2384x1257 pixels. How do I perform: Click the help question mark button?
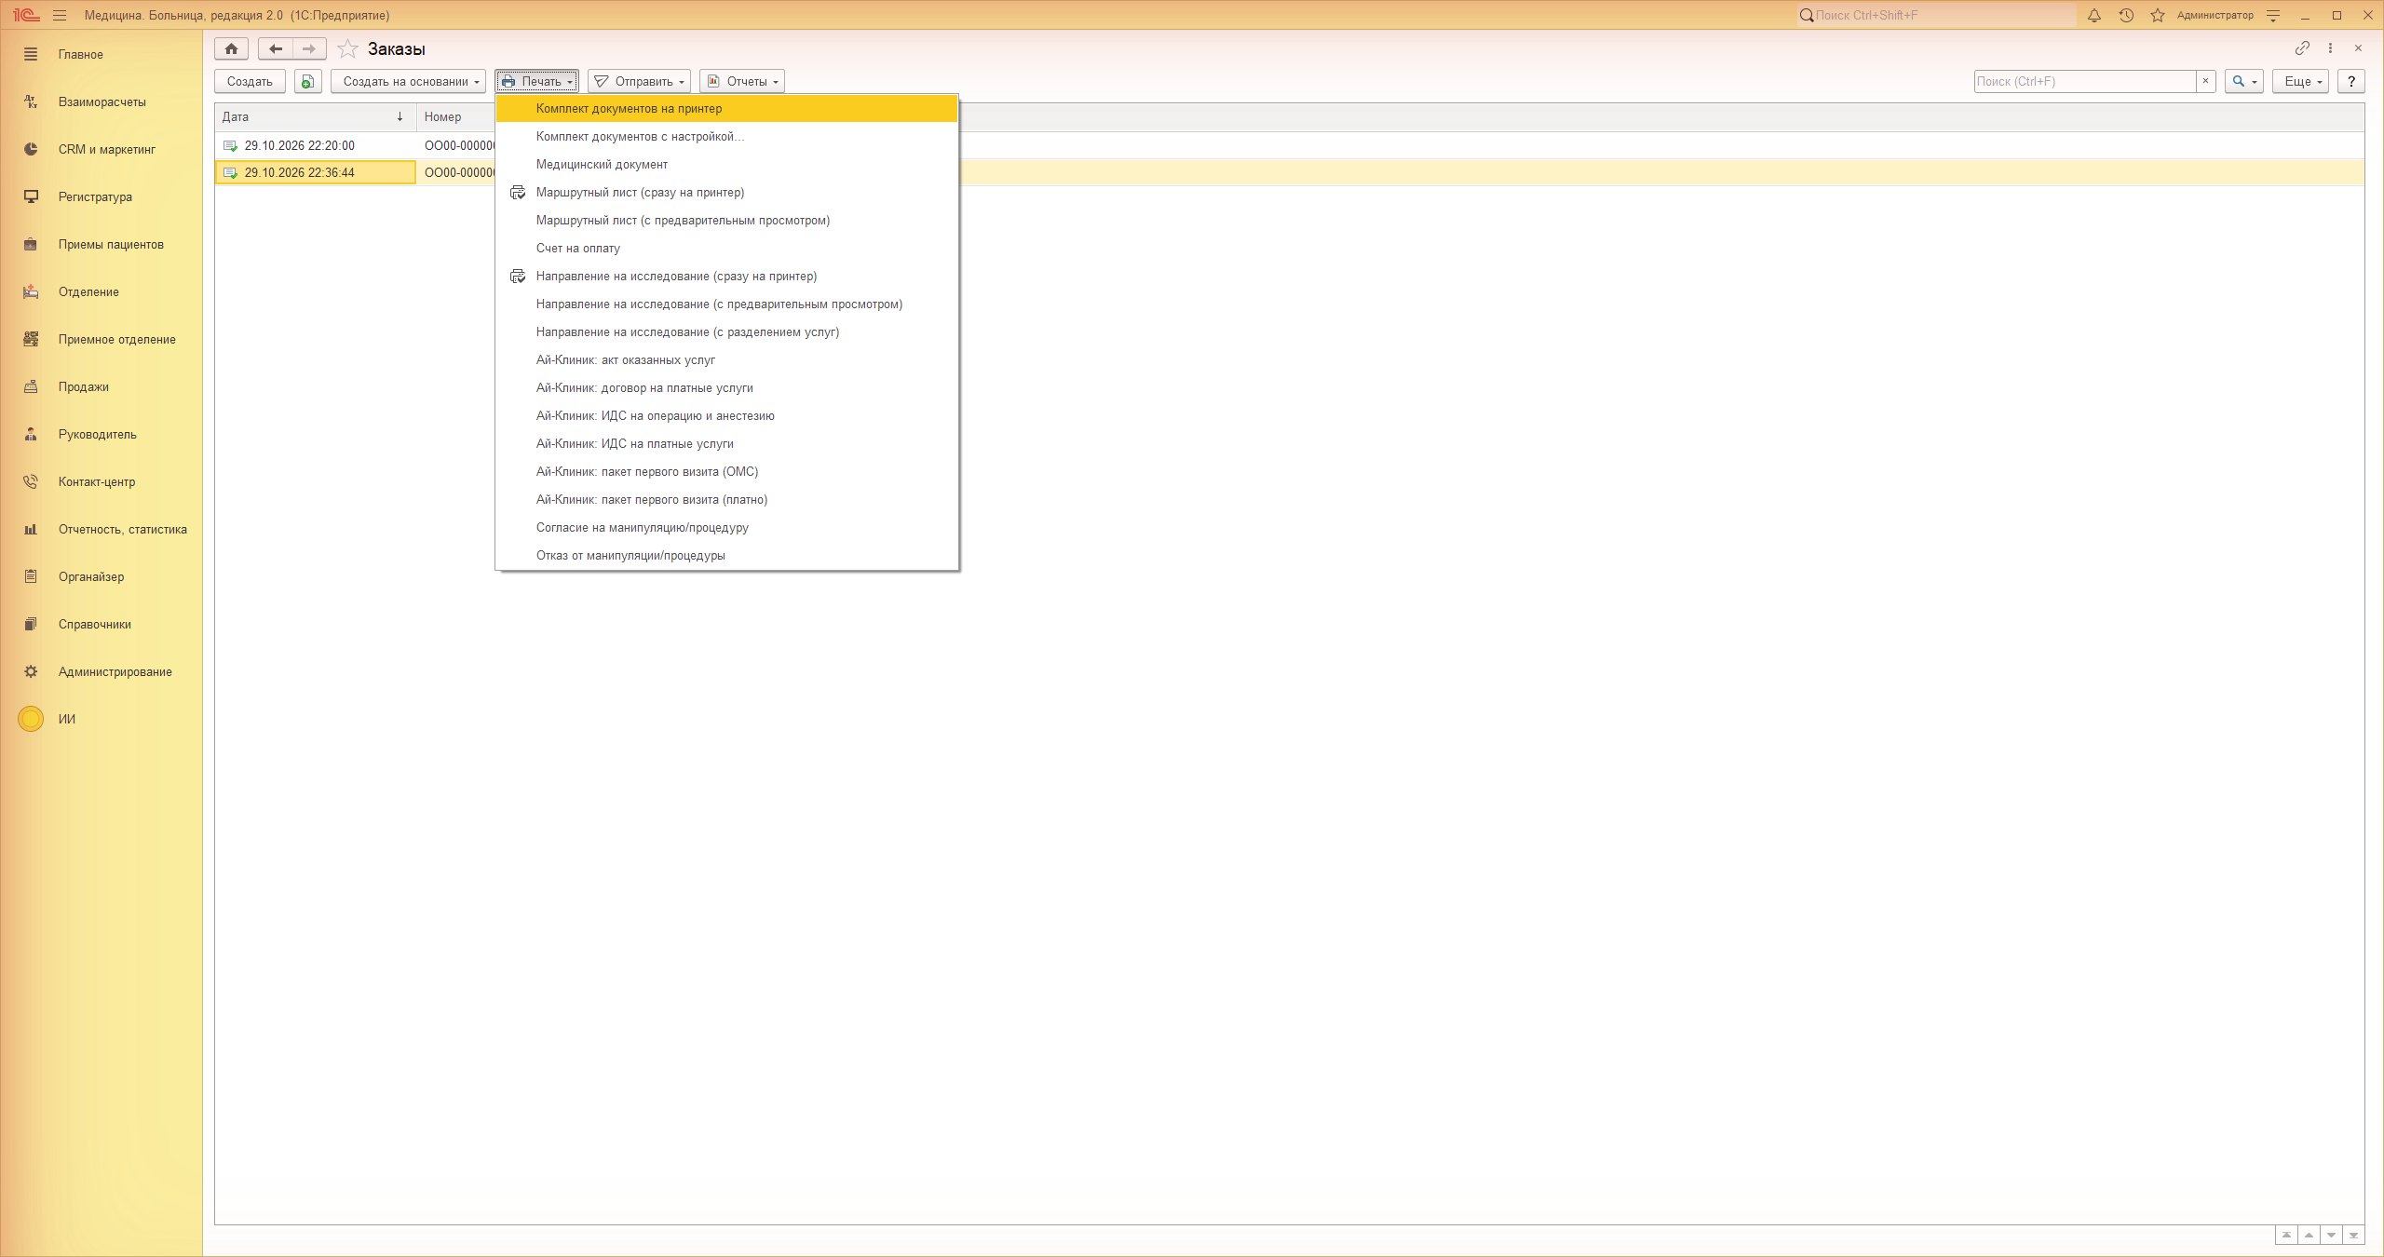click(x=2350, y=82)
